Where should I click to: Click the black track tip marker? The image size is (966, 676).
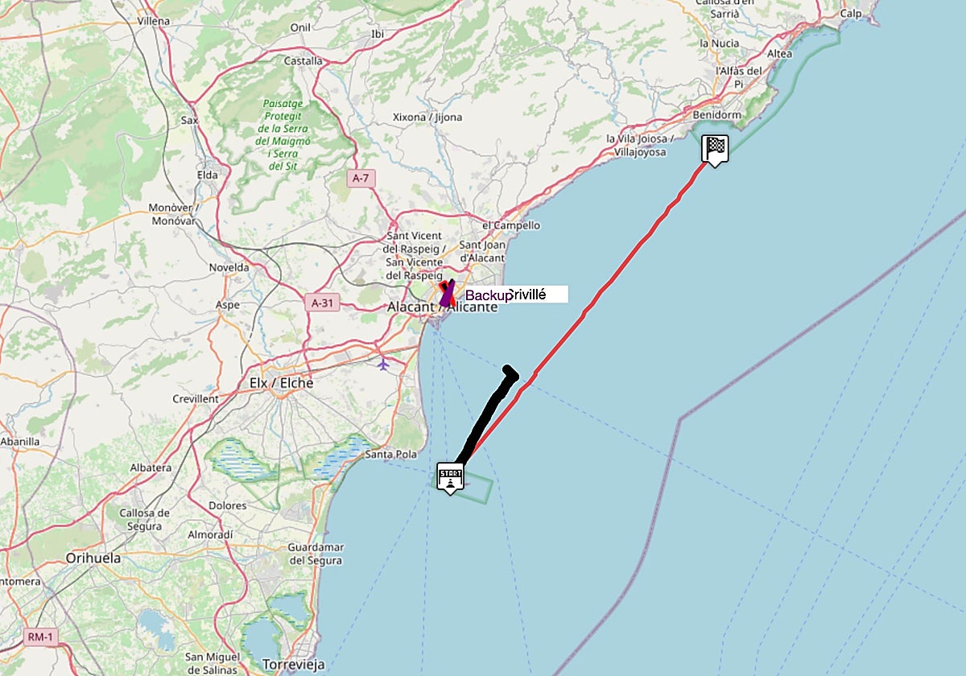coord(510,372)
